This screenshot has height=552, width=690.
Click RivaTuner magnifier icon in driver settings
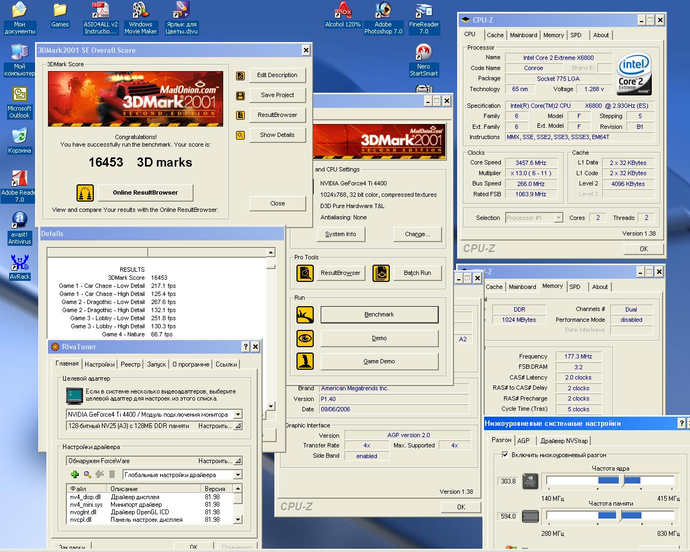click(87, 474)
